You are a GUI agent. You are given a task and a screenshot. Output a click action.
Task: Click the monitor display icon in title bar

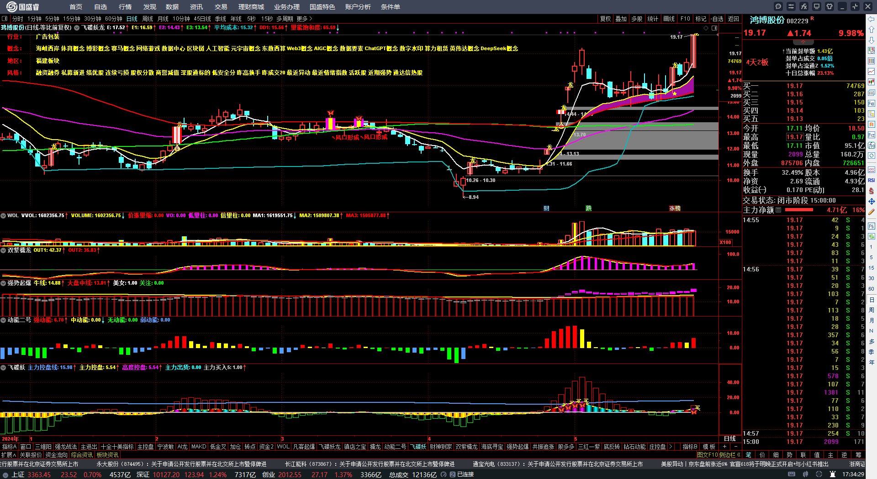pyautogui.click(x=817, y=6)
